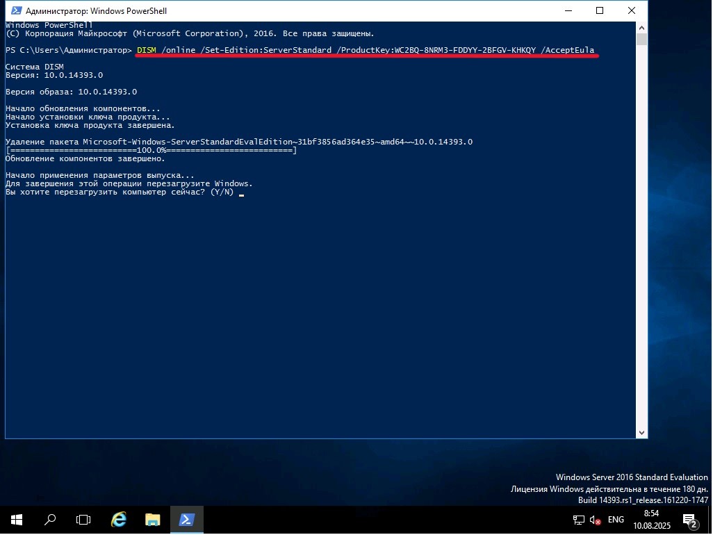Image resolution: width=713 pixels, height=535 pixels.
Task: Select the PowerShell taskbar icon
Action: point(187,520)
